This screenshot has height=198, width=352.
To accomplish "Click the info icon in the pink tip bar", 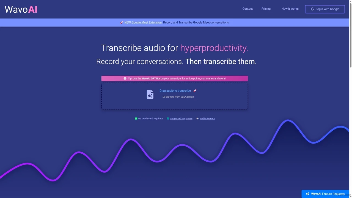I will pyautogui.click(x=125, y=78).
